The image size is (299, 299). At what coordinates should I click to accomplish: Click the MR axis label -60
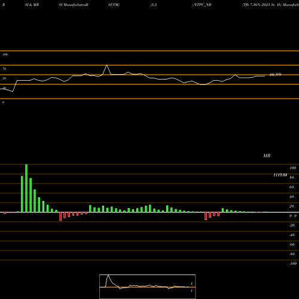pos(292,245)
